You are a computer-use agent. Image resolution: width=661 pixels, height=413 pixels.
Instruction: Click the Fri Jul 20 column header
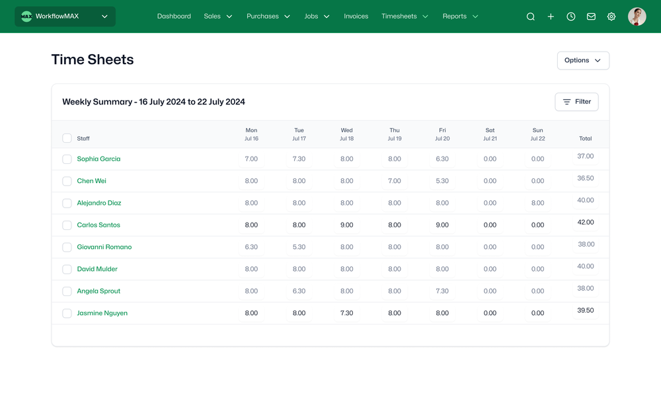pyautogui.click(x=442, y=134)
